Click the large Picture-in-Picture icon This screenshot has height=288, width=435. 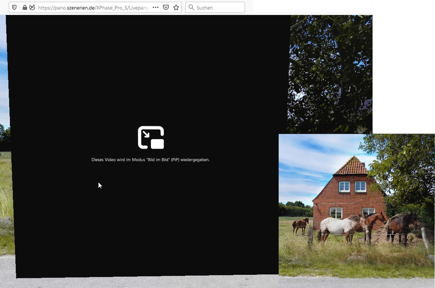click(x=151, y=138)
